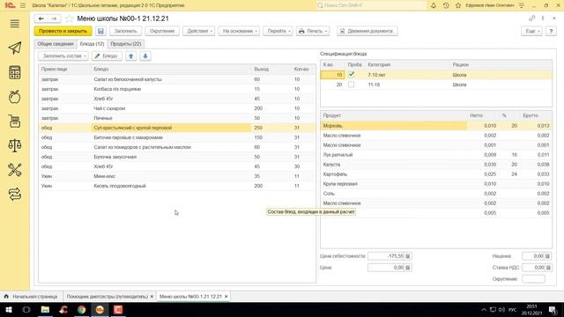Open Windows Start menu
Viewport: 564px width, 317px height.
pos(9,309)
